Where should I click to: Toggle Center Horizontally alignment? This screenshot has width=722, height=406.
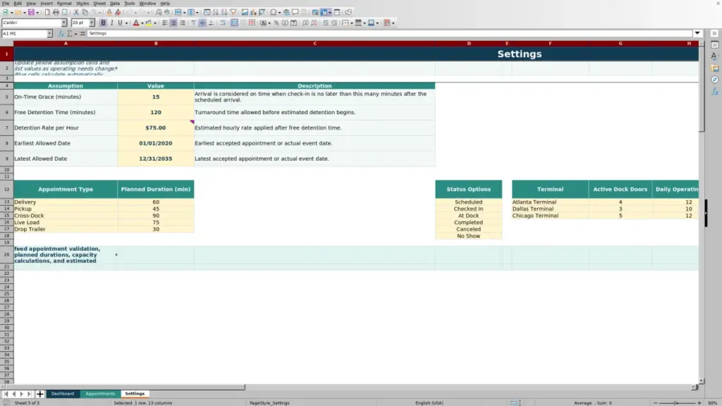pyautogui.click(x=173, y=23)
